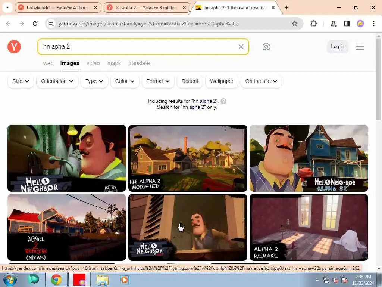This screenshot has height=287, width=382.
Task: Toggle the browser side panel icon
Action: coord(347,24)
